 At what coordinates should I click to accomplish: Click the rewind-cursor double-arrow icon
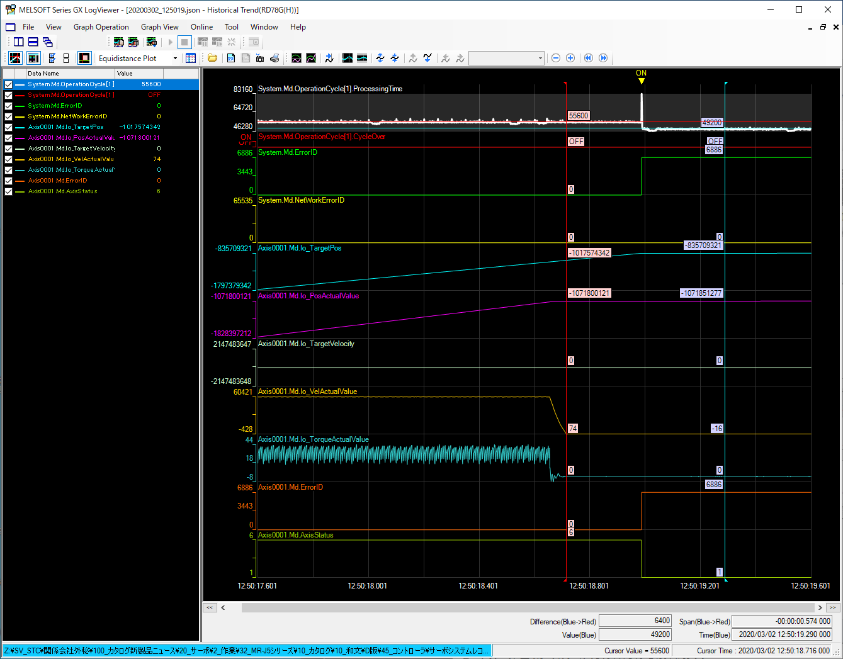(x=588, y=58)
